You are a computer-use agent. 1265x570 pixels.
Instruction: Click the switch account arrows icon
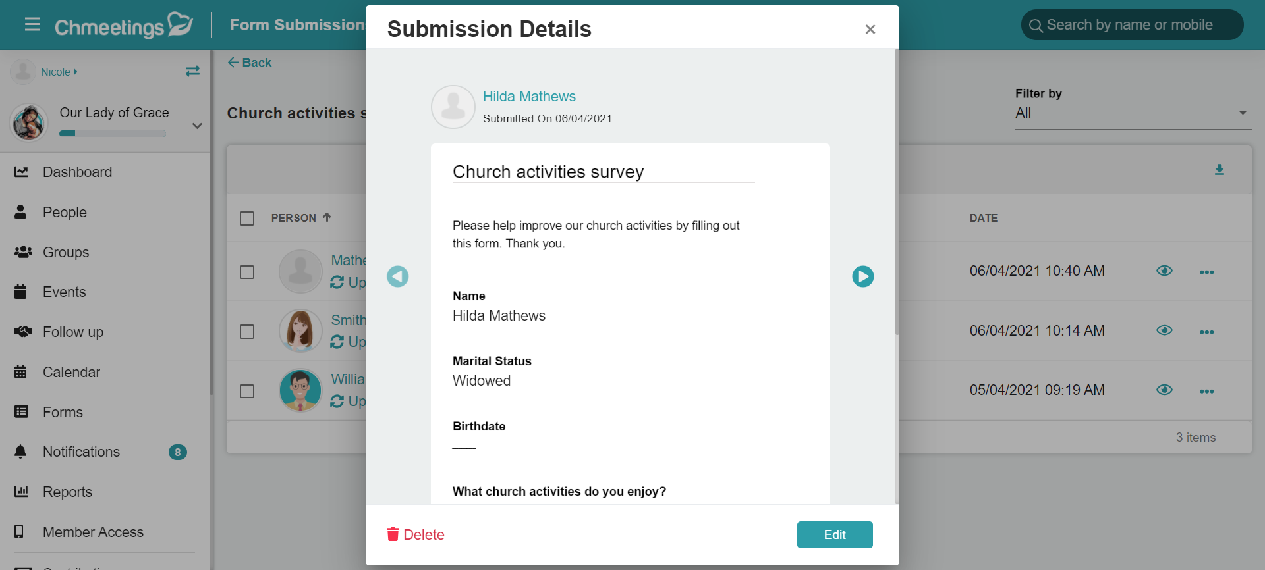point(192,71)
